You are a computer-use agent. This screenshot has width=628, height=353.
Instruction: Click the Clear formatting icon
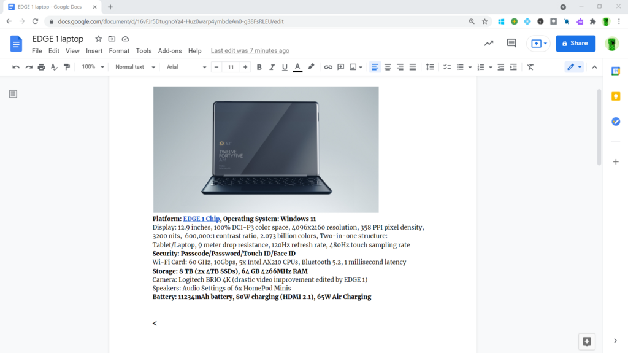tap(530, 67)
